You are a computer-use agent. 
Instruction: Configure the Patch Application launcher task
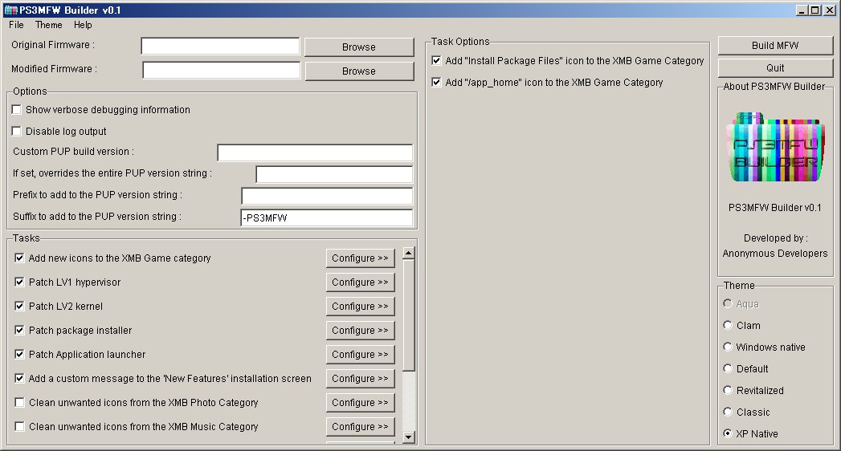(360, 355)
